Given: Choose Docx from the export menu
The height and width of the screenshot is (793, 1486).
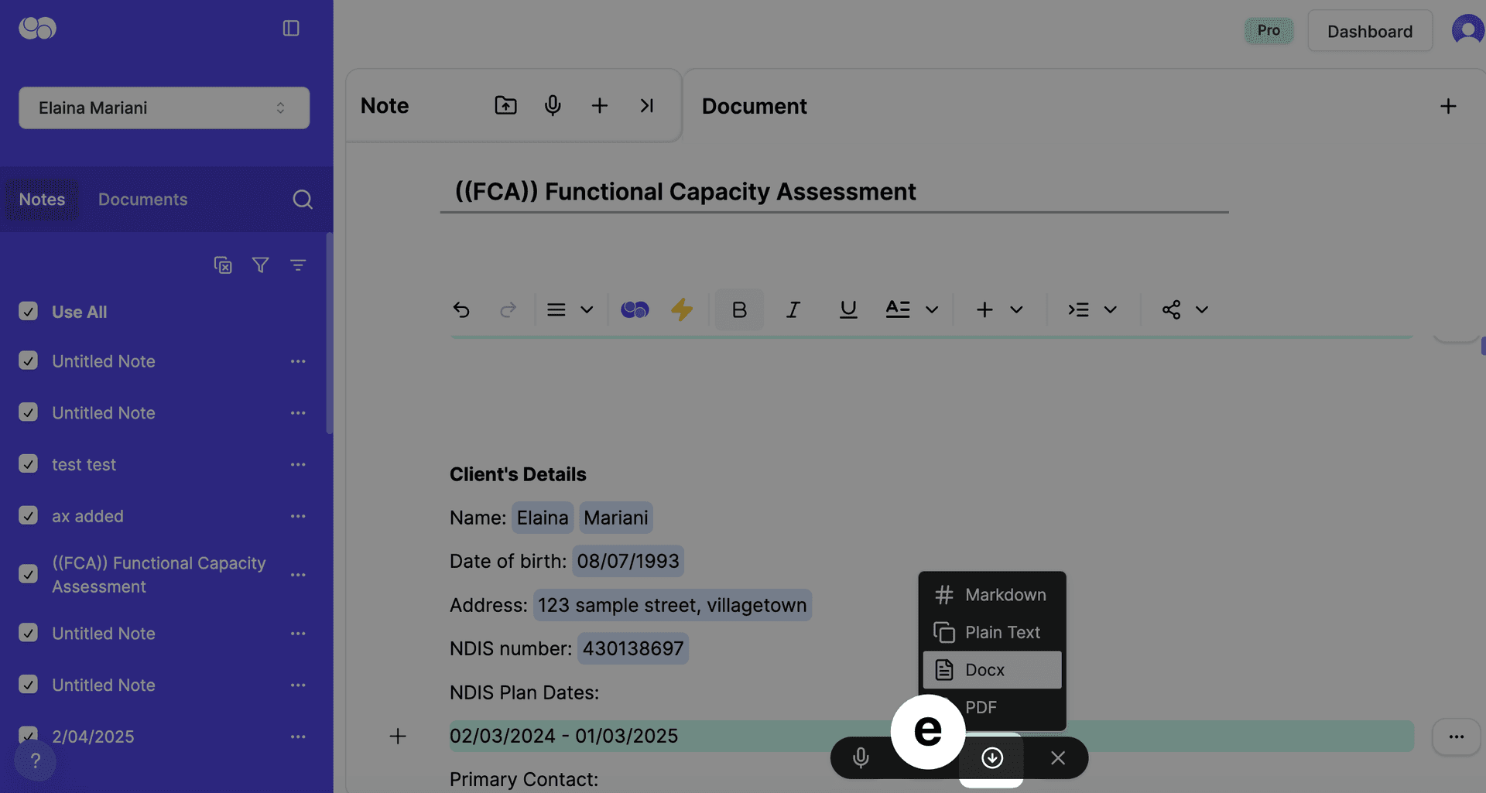Looking at the screenshot, I should (x=991, y=670).
